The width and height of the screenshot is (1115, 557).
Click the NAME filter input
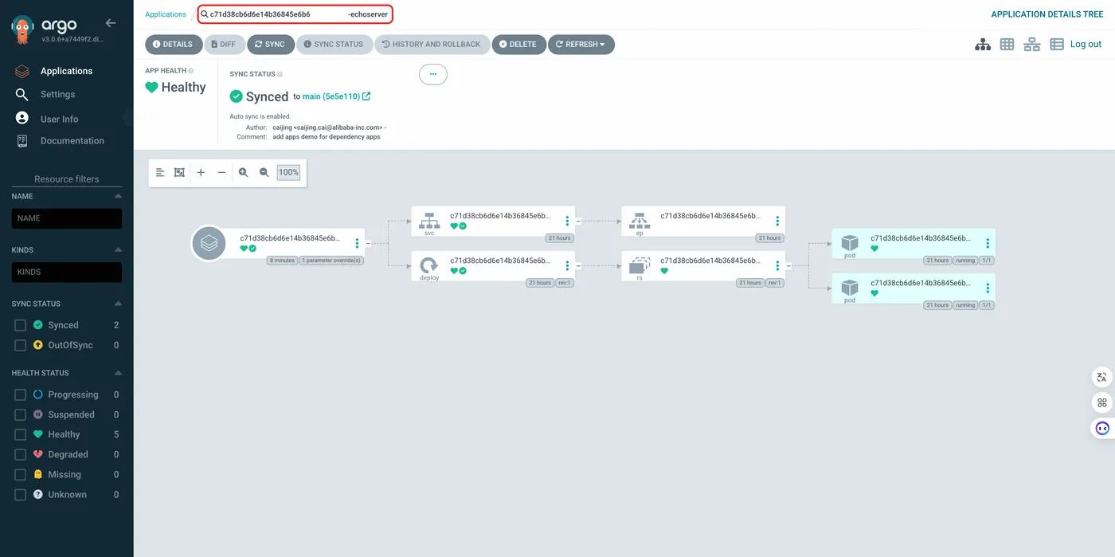67,218
